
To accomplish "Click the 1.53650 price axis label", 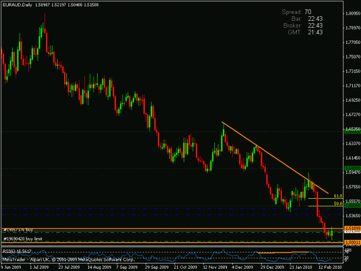I will coord(353,216).
